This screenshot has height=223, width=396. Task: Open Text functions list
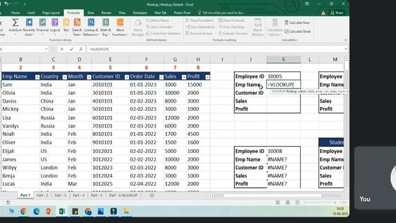click(x=66, y=27)
